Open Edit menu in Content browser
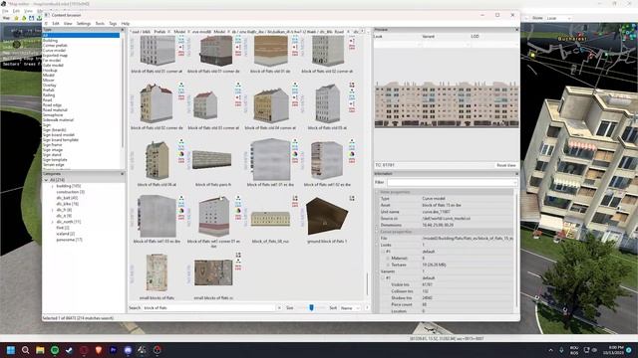The image size is (638, 358). point(56,24)
